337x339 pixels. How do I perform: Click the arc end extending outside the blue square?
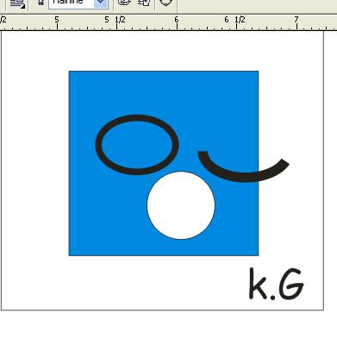pos(275,170)
